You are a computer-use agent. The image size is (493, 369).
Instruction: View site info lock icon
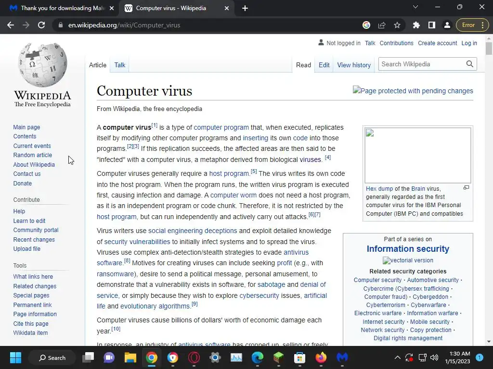(x=60, y=25)
